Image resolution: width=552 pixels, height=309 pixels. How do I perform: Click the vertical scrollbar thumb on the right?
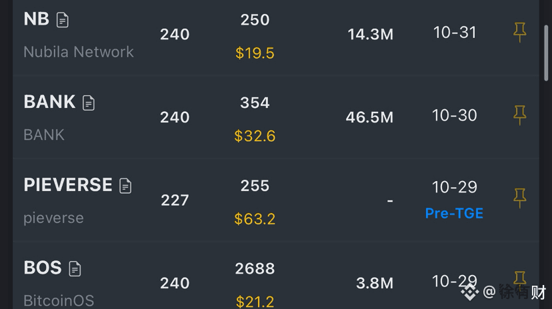tap(546, 53)
